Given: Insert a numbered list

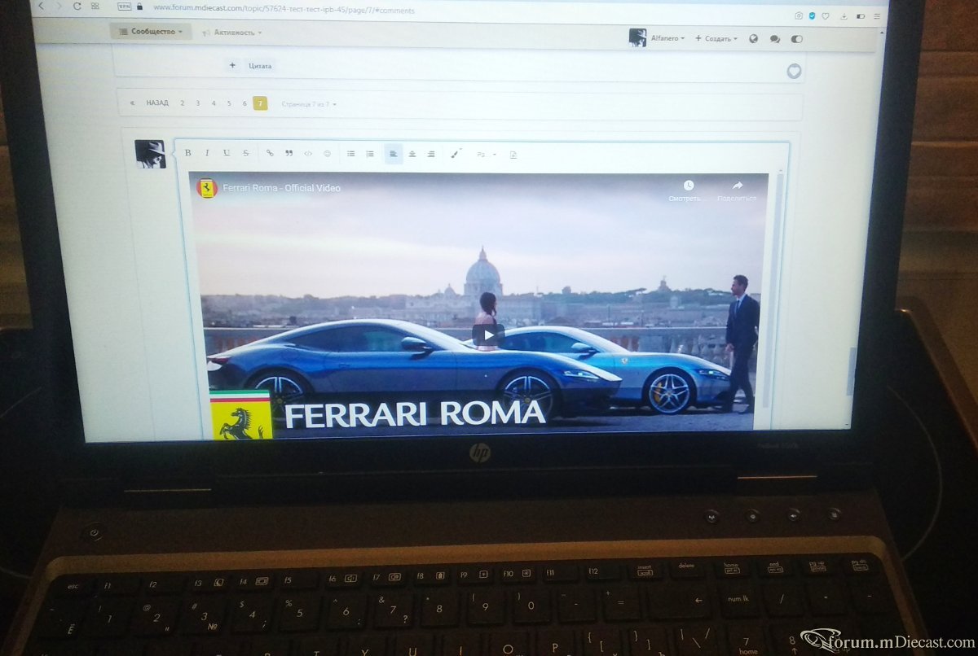Looking at the screenshot, I should [x=370, y=153].
